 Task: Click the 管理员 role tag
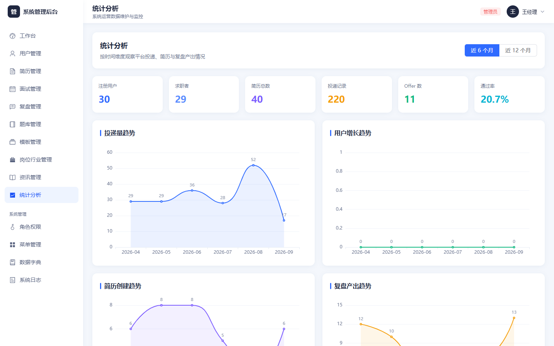(490, 12)
